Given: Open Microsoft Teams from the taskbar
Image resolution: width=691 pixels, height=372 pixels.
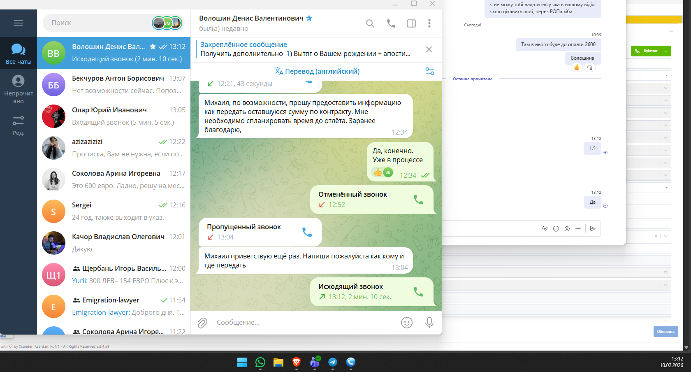Looking at the screenshot, I should pyautogui.click(x=315, y=362).
